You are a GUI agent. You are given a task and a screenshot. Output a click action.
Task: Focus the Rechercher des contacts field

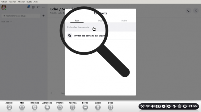[x=101, y=27]
